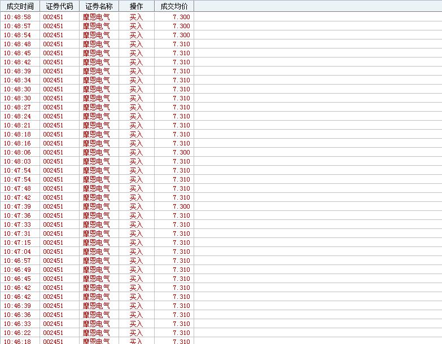
Task: Sort by the 成交时间 column header
Action: 20,6
